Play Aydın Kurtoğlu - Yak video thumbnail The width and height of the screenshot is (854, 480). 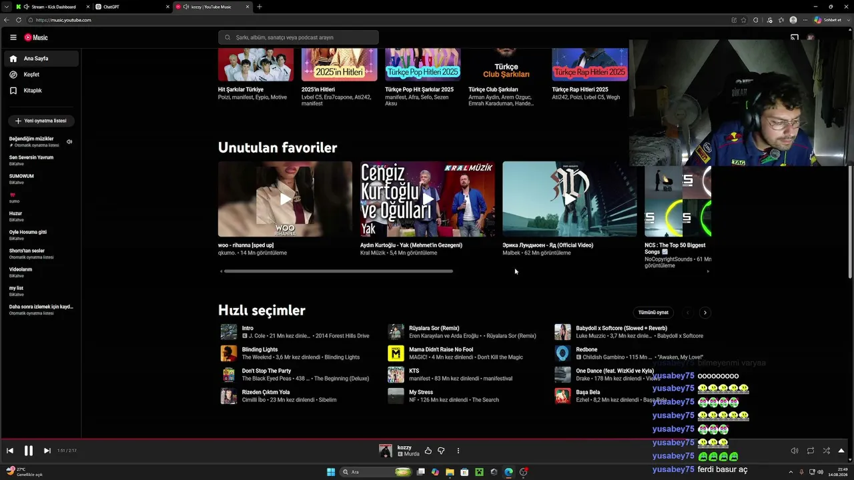point(428,199)
